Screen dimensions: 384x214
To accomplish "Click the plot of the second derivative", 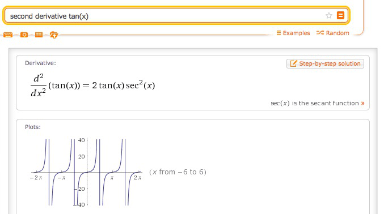I will [x=86, y=172].
